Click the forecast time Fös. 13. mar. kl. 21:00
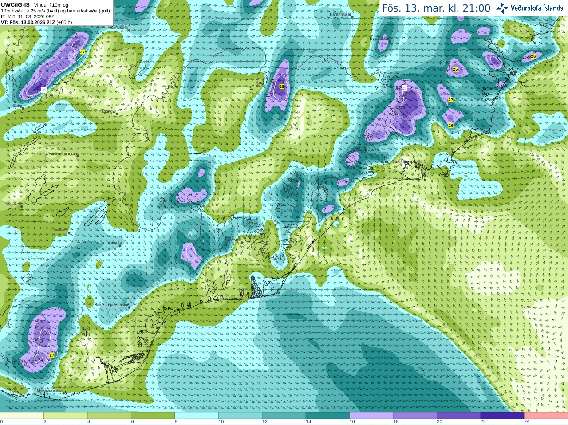 (x=436, y=8)
